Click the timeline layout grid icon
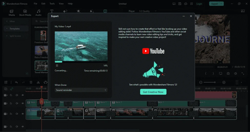The height and width of the screenshot is (132, 250). click(6, 82)
